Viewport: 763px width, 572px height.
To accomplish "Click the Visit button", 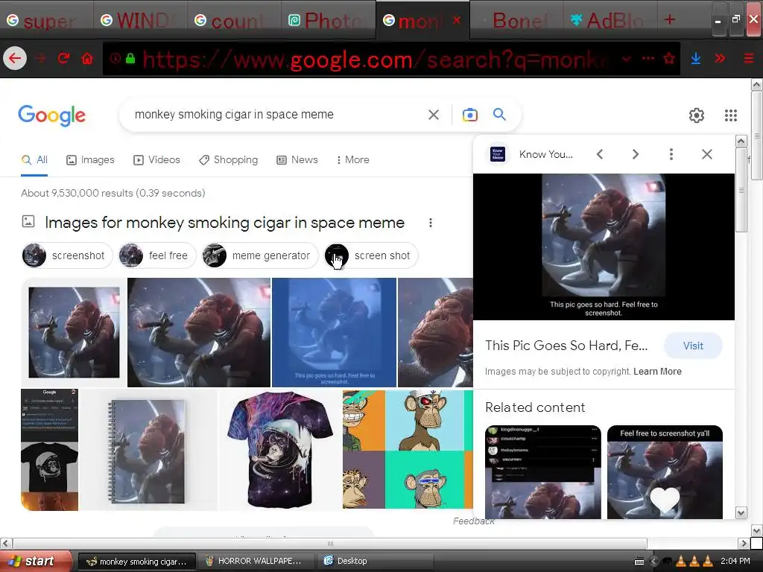I will (693, 346).
